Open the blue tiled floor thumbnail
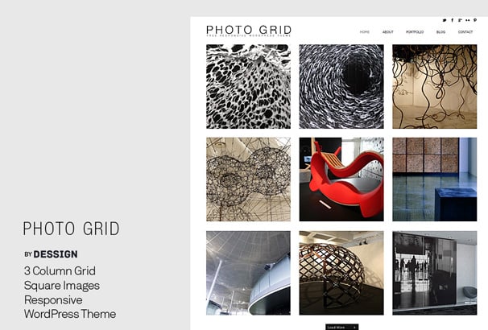The height and width of the screenshot is (330, 488). [435, 179]
